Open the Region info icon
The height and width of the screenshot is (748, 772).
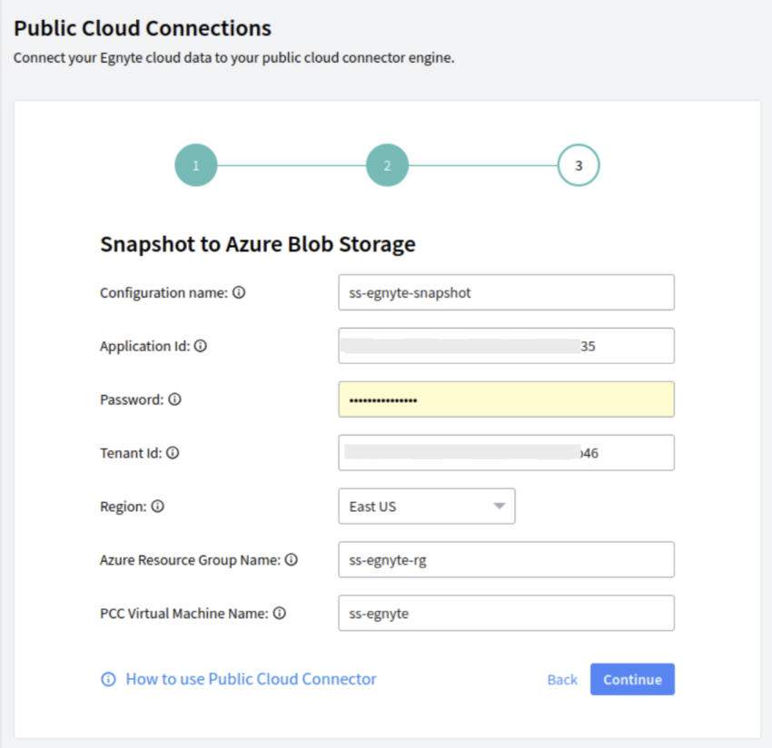pos(157,506)
